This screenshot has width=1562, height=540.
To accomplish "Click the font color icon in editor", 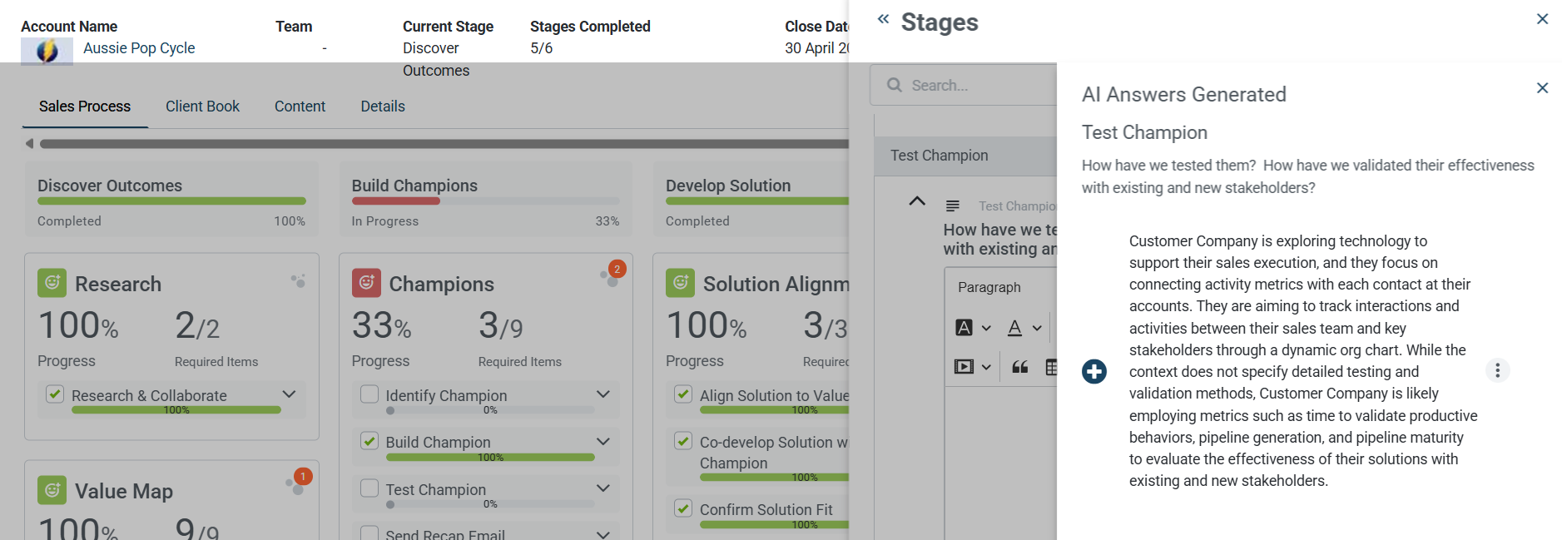I will 1014,328.
